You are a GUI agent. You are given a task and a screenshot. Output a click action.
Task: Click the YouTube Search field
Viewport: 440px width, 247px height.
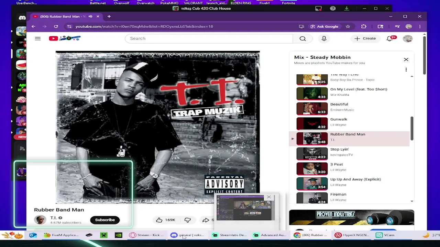(x=209, y=38)
